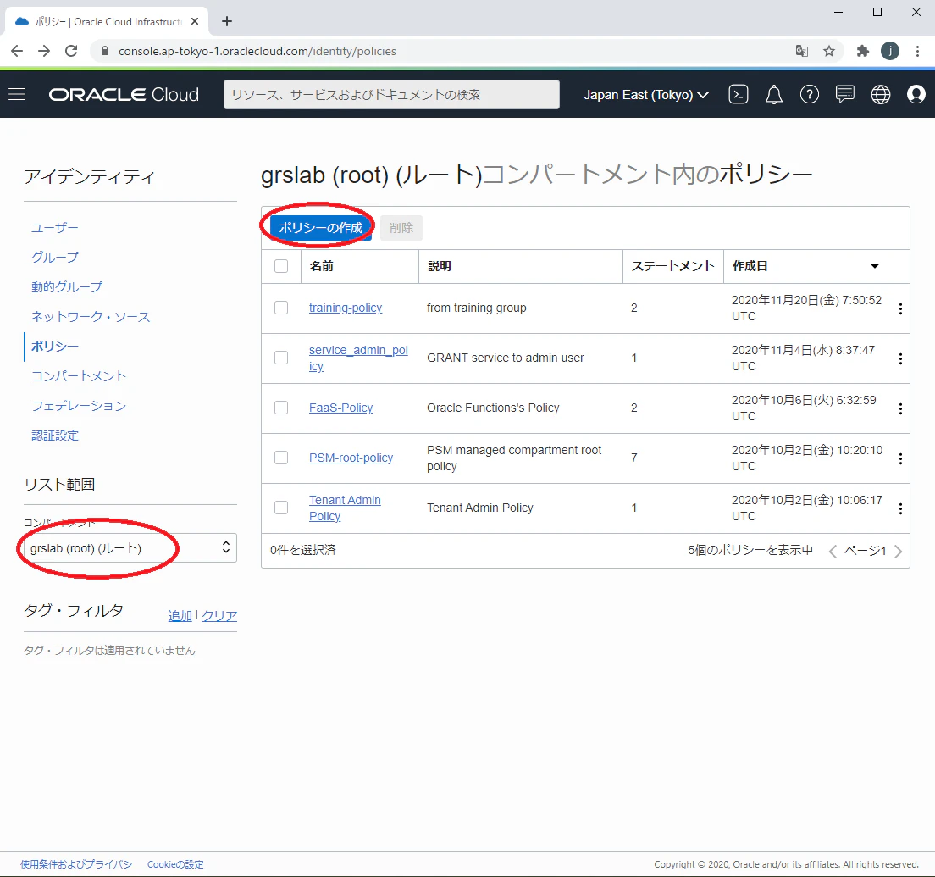
Task: Open the FaaS-Policy link
Action: [x=340, y=408]
